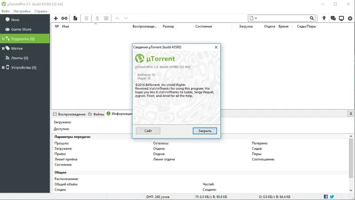The image size is (355, 200).
Task: Click the chat bubbles icon
Action: [333, 18]
